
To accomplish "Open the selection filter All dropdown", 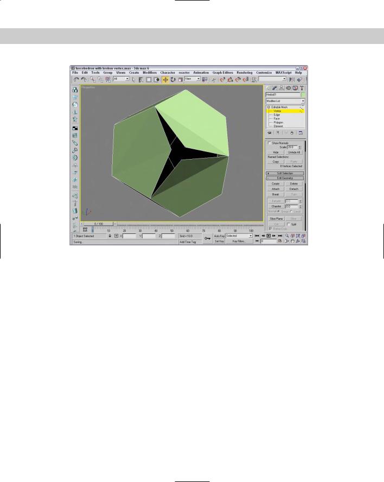I will pos(121,79).
